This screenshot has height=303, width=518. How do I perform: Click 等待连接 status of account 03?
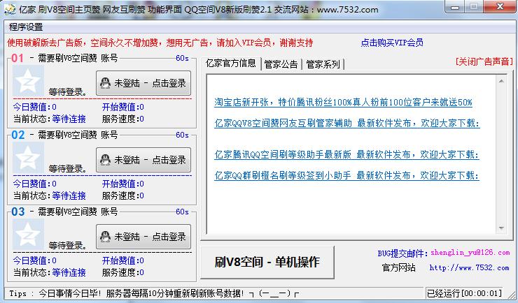pos(69,272)
